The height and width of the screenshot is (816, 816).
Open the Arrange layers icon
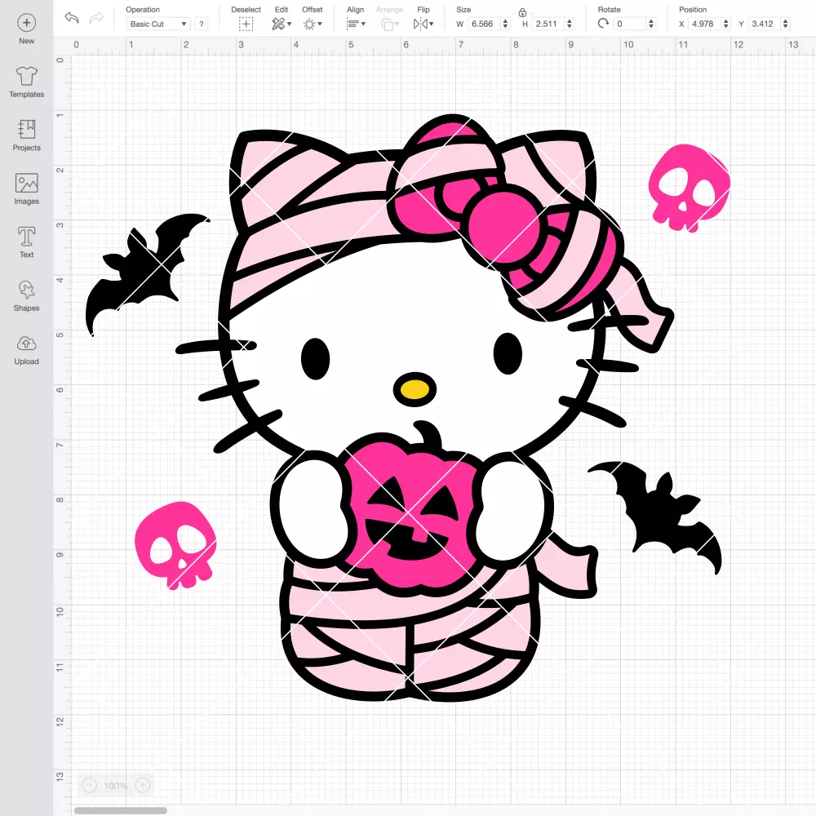(x=387, y=24)
